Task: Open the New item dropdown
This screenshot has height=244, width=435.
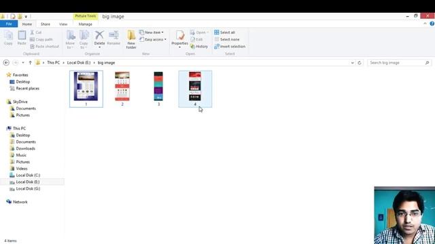Action: click(151, 33)
